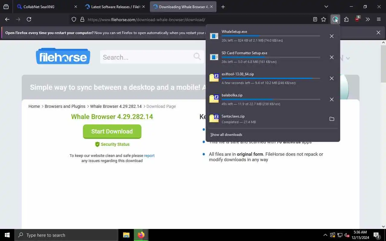Close the Latest Software Releases tab

pyautogui.click(x=144, y=7)
